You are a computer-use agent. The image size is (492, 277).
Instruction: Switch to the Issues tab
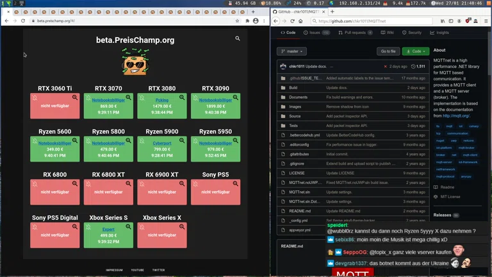(316, 33)
